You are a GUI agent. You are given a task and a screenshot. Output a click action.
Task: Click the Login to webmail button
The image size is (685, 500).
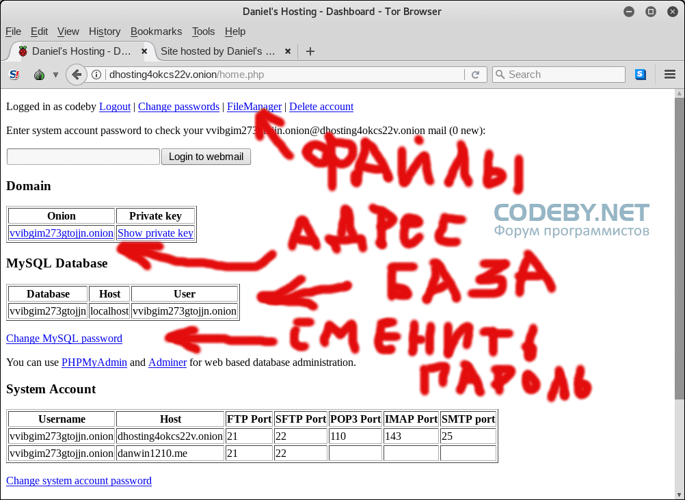point(206,157)
